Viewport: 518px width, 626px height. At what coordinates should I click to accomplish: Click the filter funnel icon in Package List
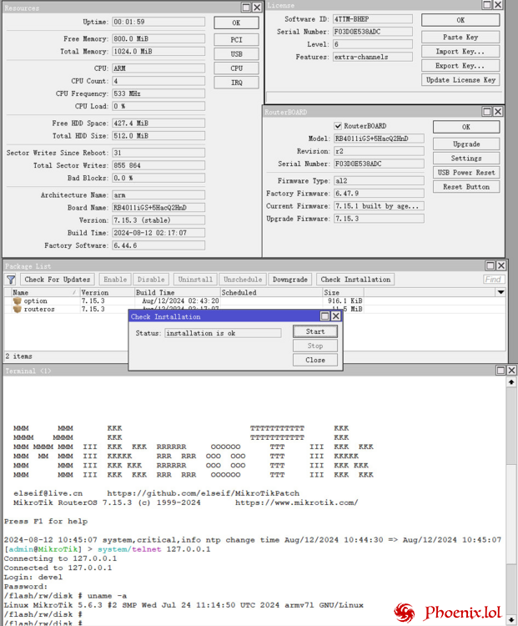pyautogui.click(x=11, y=280)
